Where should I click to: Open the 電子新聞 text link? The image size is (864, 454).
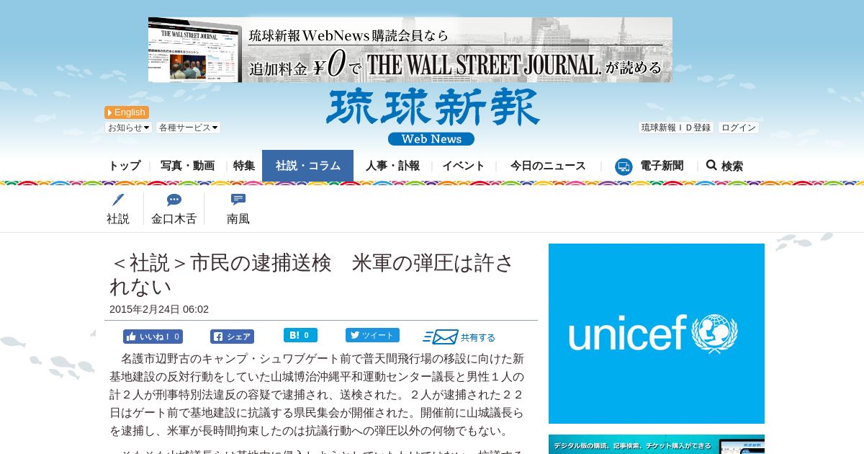[662, 166]
